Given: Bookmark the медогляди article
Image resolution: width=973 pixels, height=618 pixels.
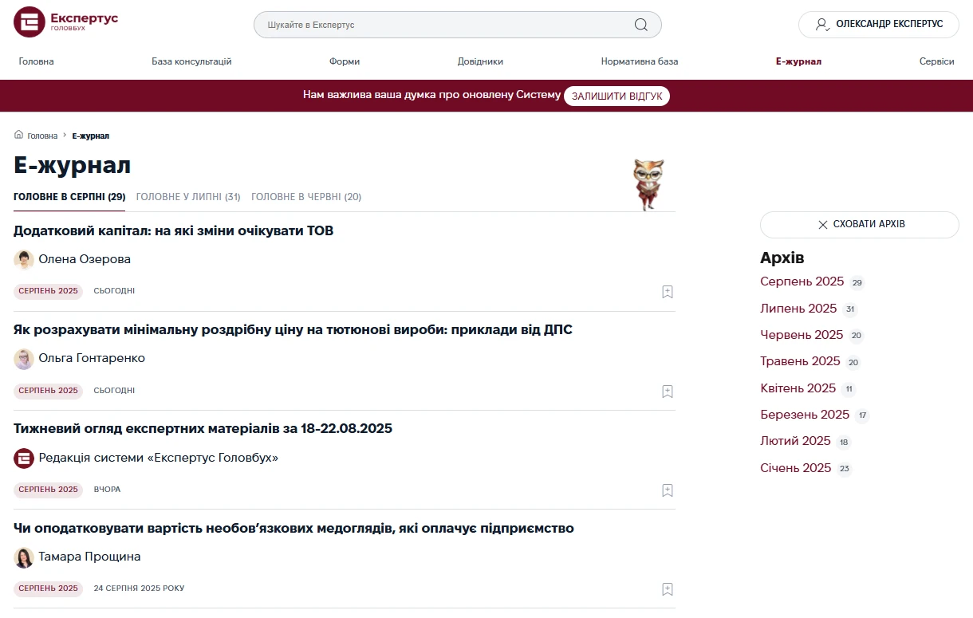Looking at the screenshot, I should tap(667, 588).
